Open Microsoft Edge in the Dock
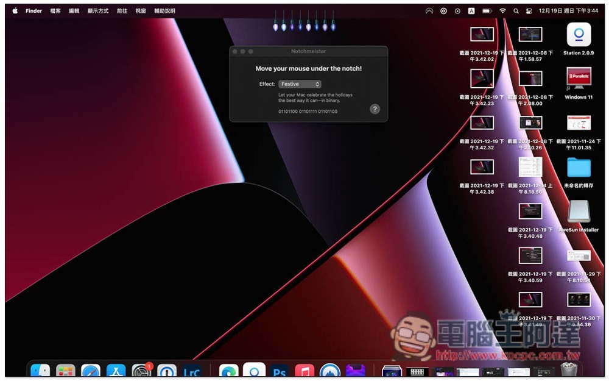The image size is (609, 381). point(229,371)
